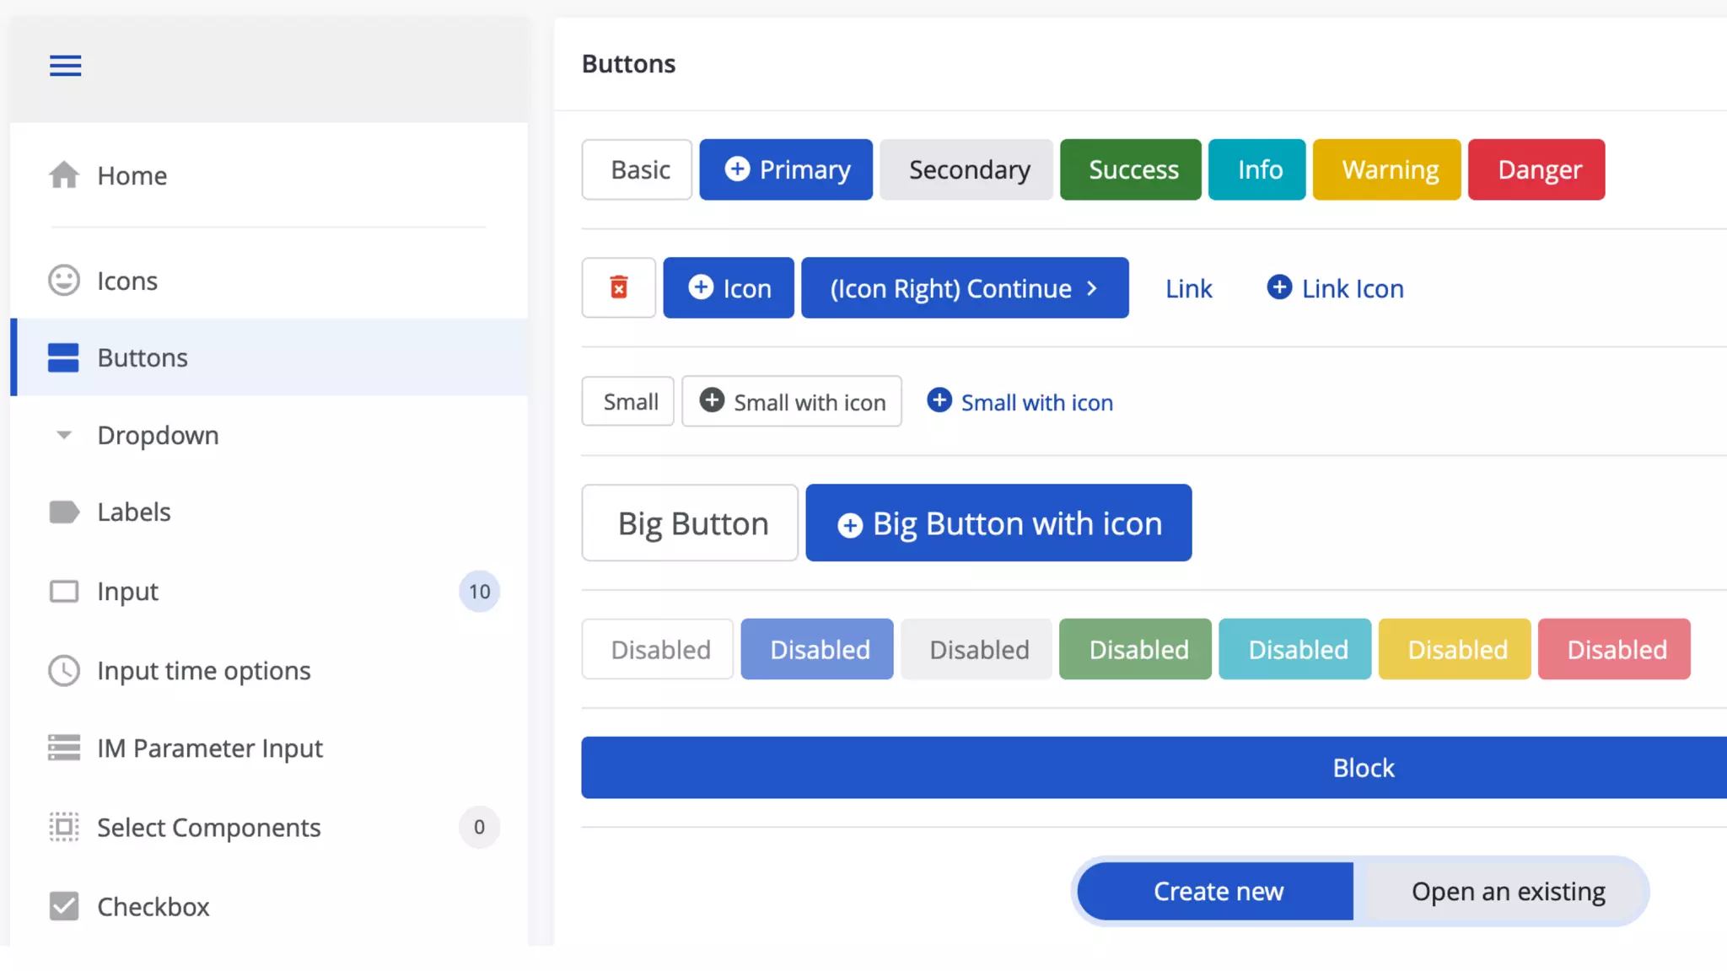Screen dimensions: 1727x971
Task: Click the Input badge showing 10
Action: tap(479, 591)
